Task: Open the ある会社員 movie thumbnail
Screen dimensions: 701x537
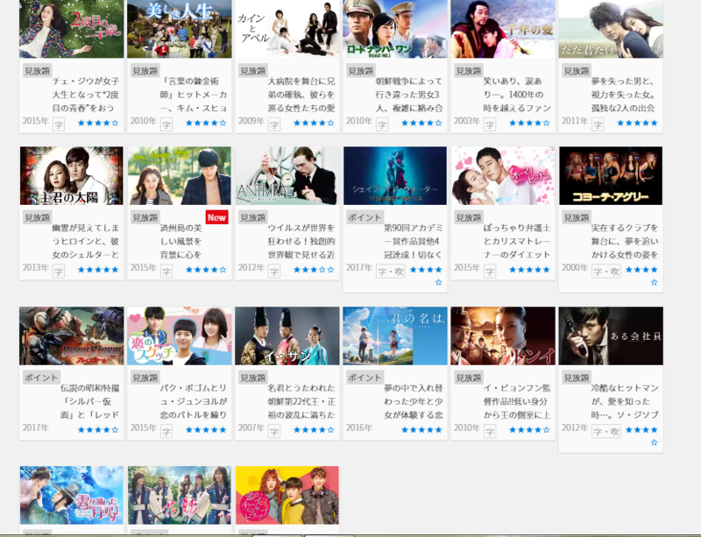Action: (611, 336)
